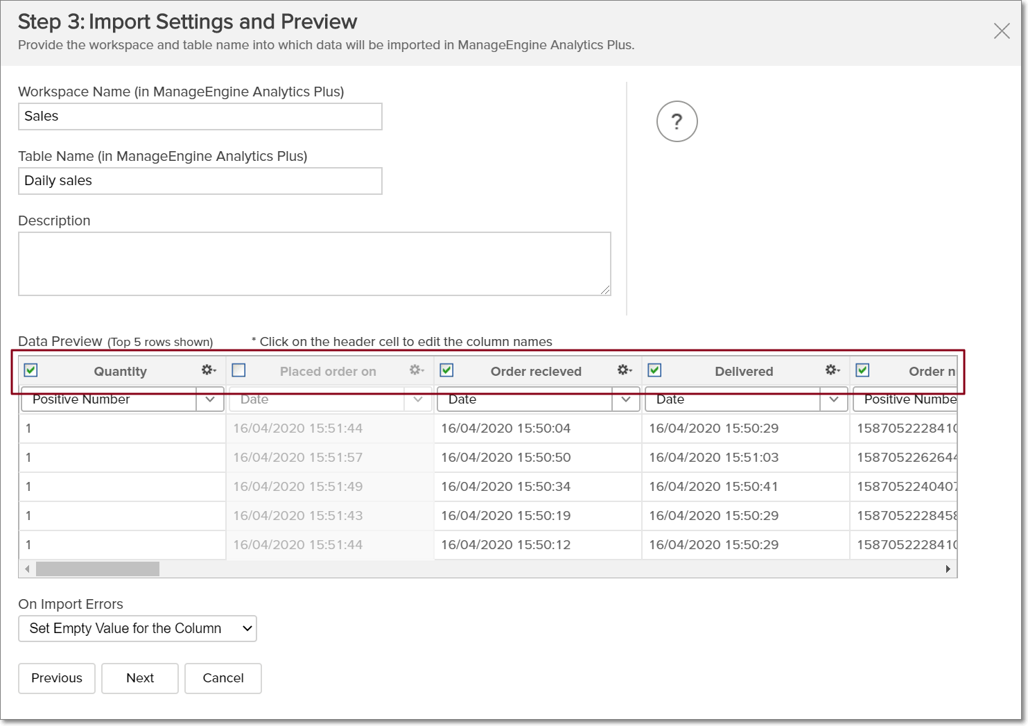Expand Order recieved data type dropdown

[626, 399]
